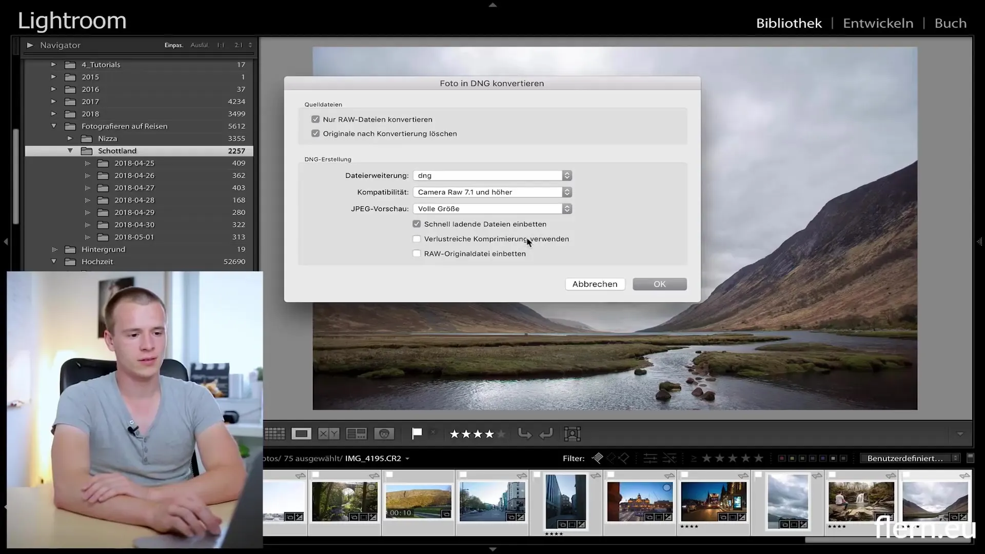Click Hochzeit folder icon
985x554 pixels.
click(x=70, y=262)
